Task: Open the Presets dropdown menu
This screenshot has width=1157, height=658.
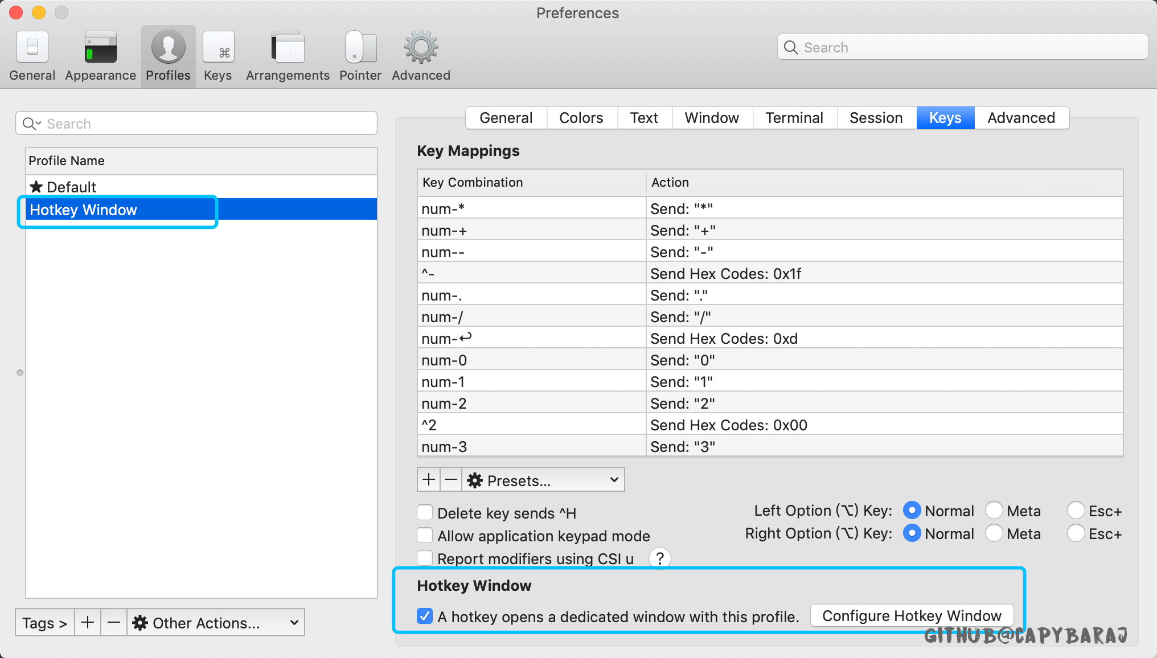Action: pos(543,480)
